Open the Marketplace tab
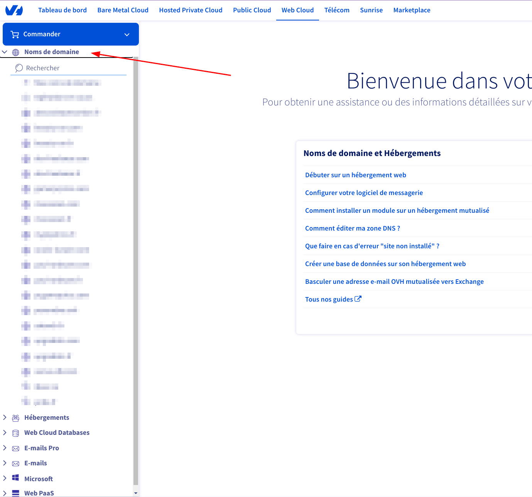532x497 pixels. click(x=412, y=10)
